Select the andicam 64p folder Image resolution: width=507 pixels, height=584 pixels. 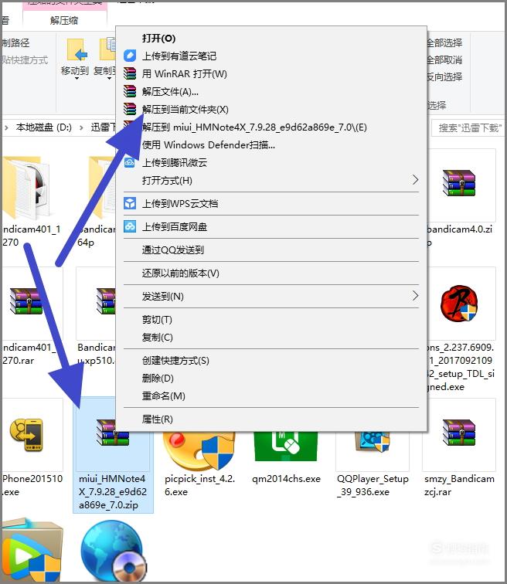[x=103, y=188]
